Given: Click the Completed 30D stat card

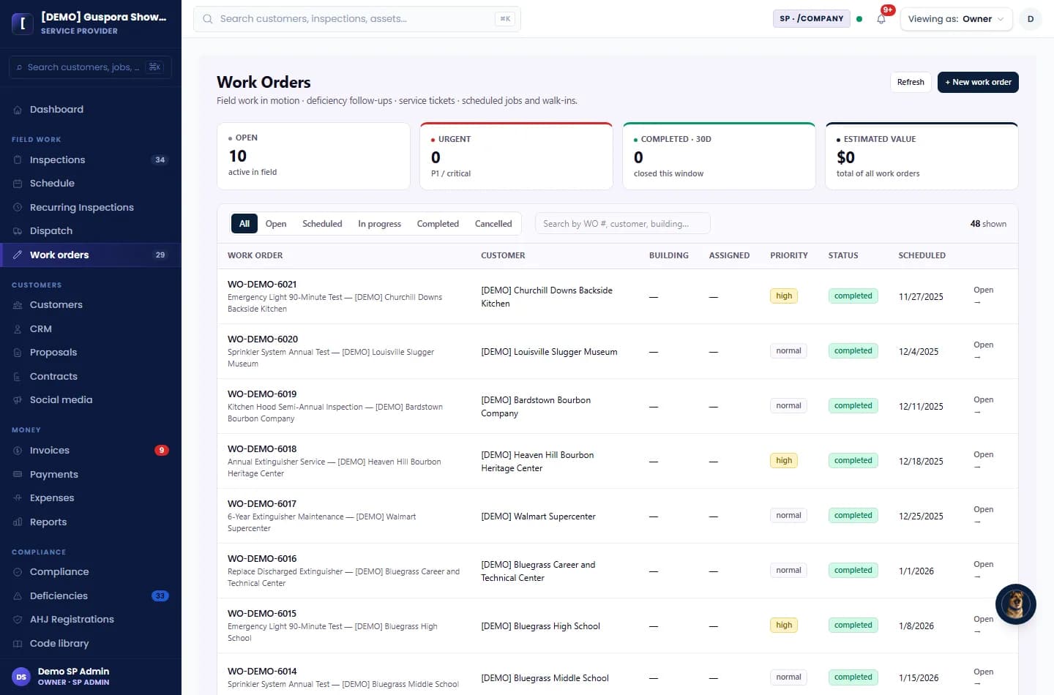Looking at the screenshot, I should pyautogui.click(x=719, y=156).
